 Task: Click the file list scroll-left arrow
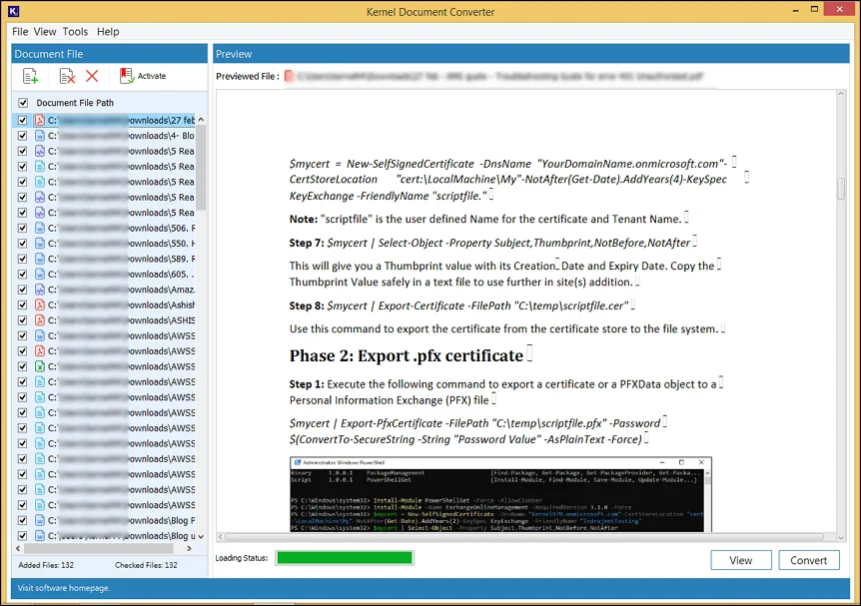click(18, 548)
